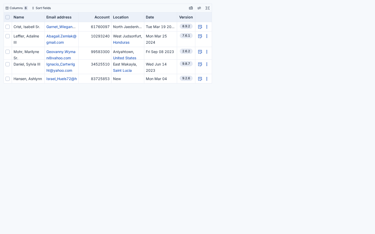Open the Geovanny.Wyman@yahoo.com email link
This screenshot has width=375, height=234.
[x=61, y=55]
